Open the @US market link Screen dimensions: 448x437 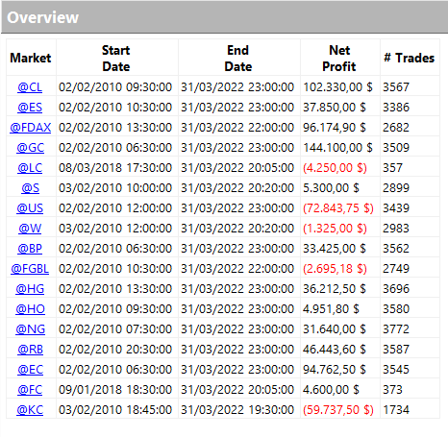30,208
